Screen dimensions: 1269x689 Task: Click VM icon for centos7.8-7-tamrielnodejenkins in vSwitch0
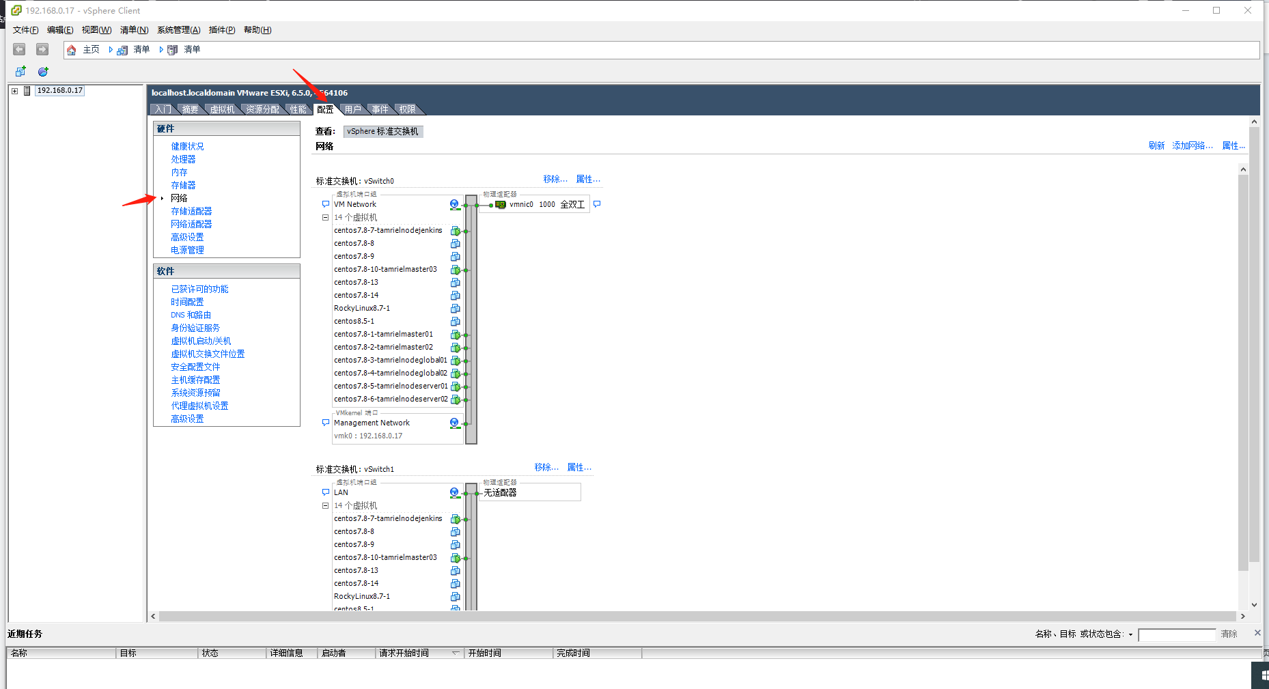pyautogui.click(x=456, y=231)
